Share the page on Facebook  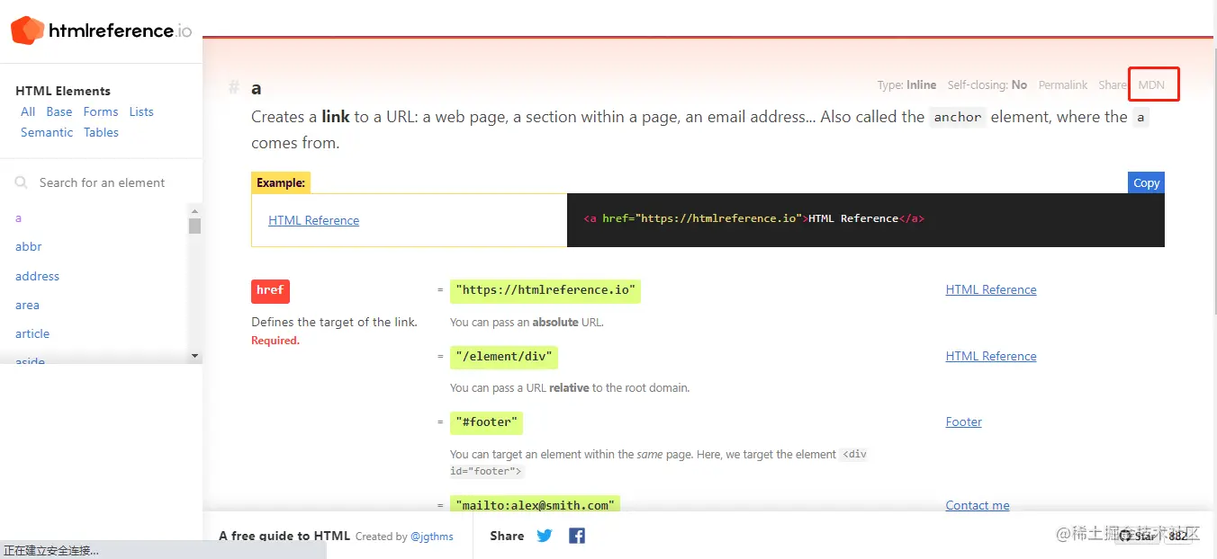(x=577, y=536)
